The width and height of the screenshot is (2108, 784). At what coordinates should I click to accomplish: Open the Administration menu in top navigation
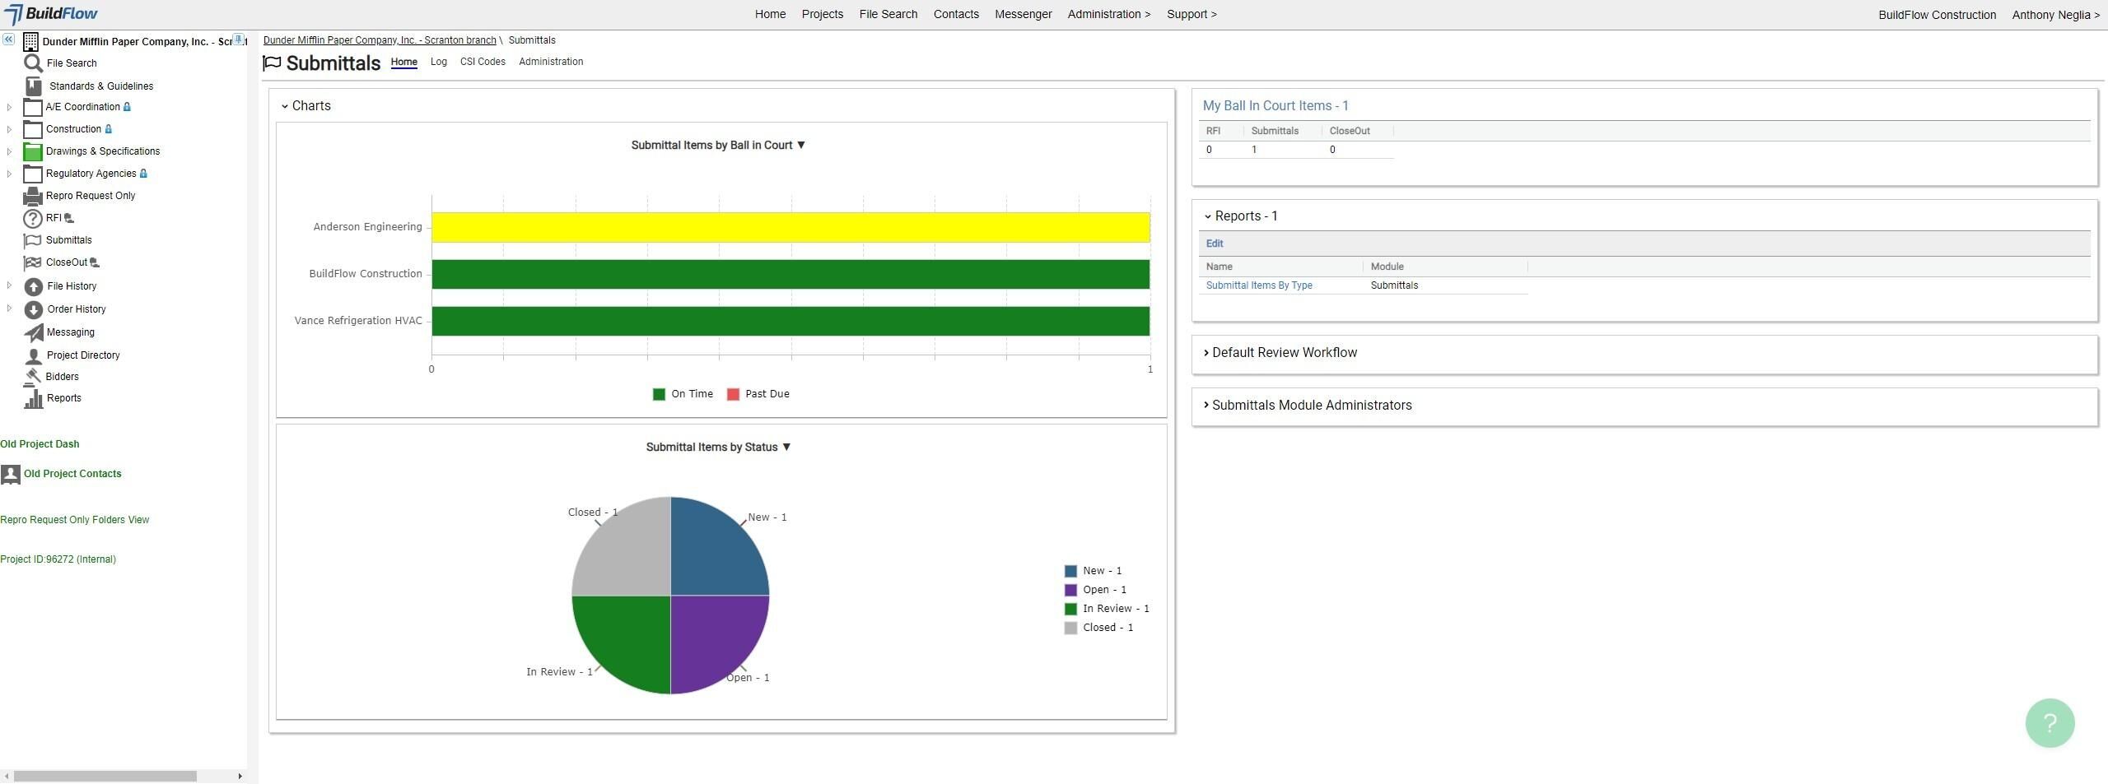pyautogui.click(x=1109, y=14)
